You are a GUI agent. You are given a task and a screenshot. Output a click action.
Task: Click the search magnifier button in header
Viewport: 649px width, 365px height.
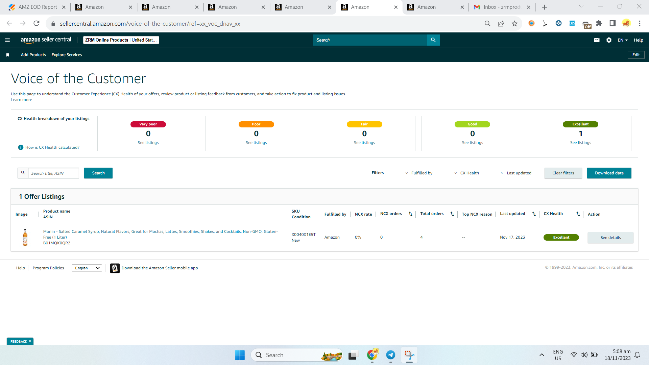click(433, 40)
